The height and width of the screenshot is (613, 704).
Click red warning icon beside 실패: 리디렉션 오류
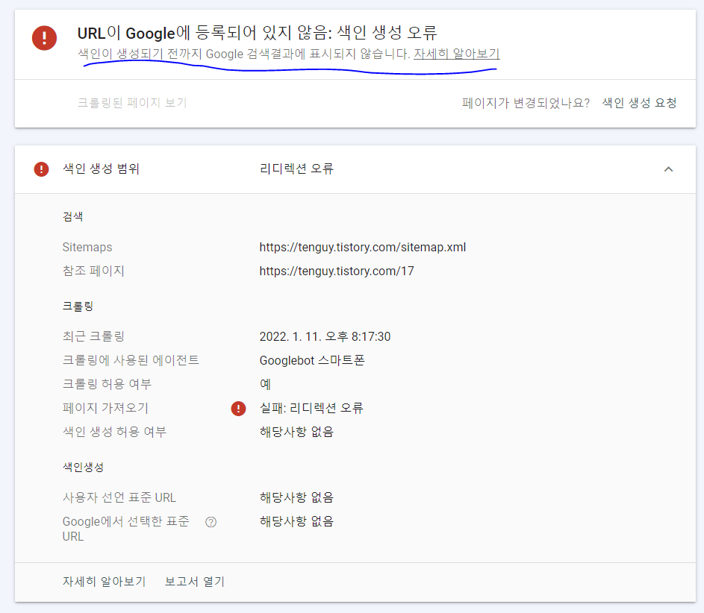[238, 409]
